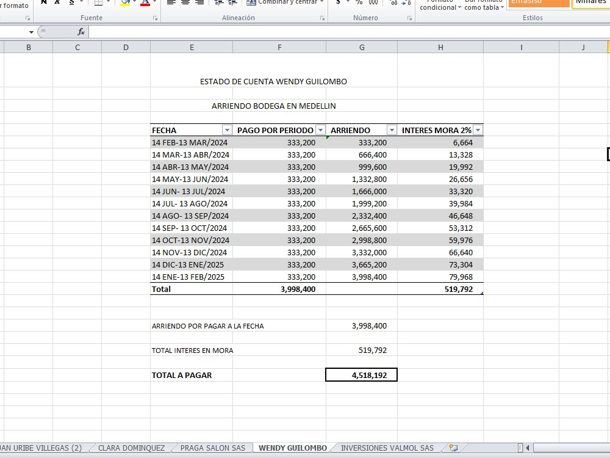Screen dimensions: 610x458
Task: Select total interest 519,792 in table
Action: [440, 289]
